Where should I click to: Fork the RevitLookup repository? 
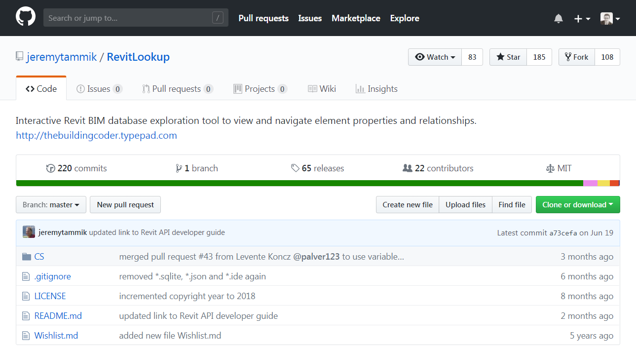(x=577, y=57)
